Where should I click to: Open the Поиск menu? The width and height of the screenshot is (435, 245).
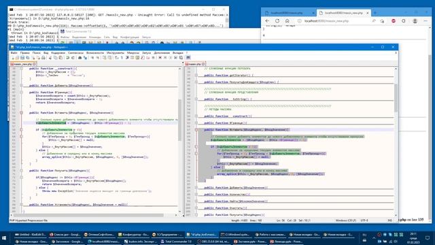pos(36,52)
